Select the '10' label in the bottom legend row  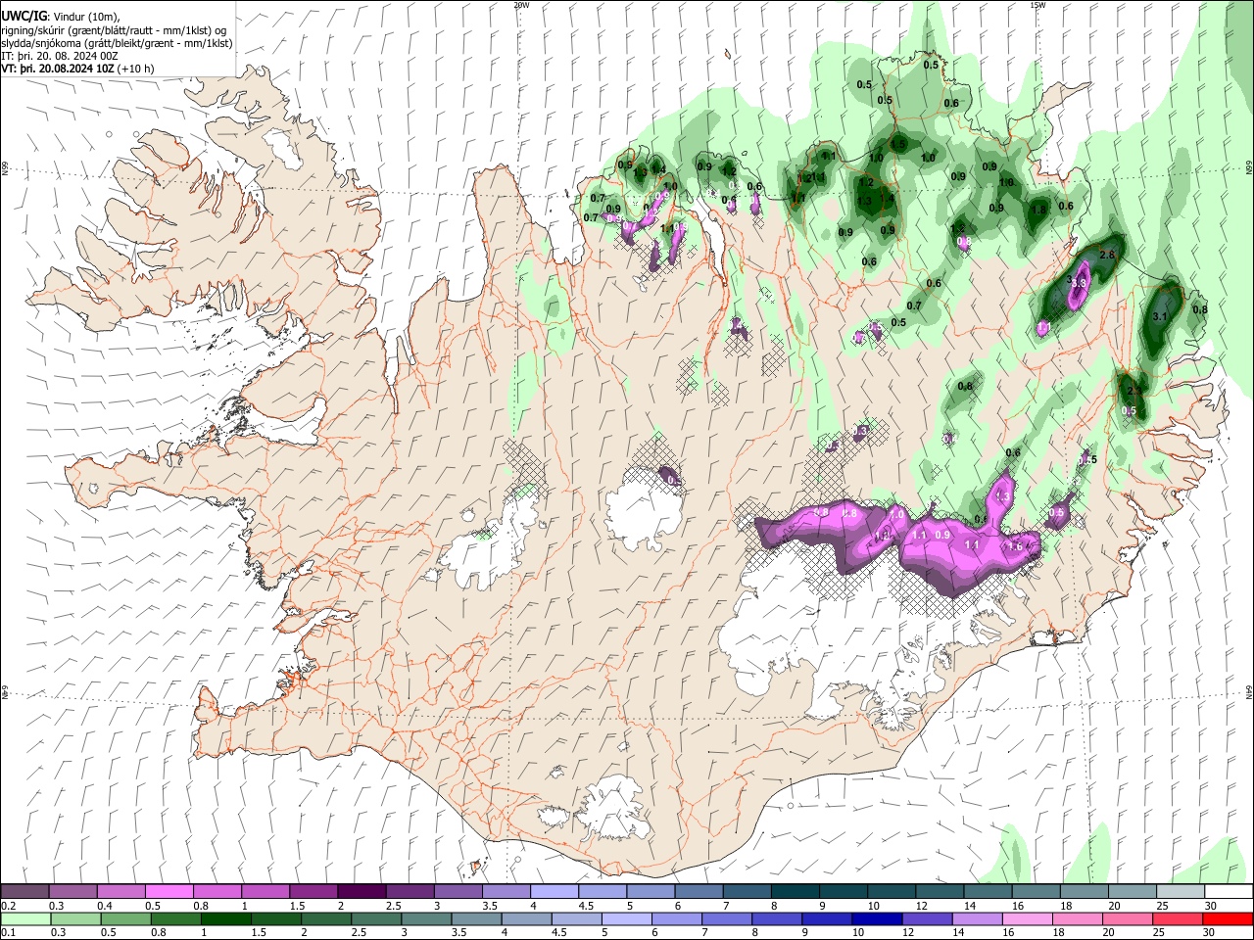click(858, 932)
